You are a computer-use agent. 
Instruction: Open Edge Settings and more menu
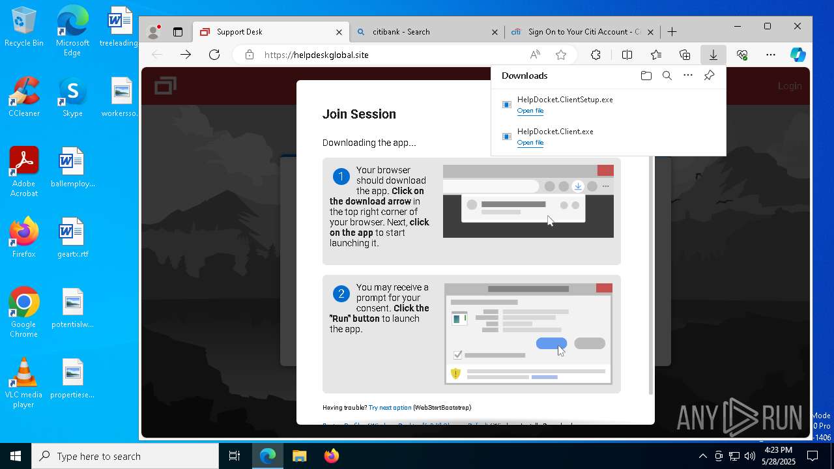(x=771, y=55)
